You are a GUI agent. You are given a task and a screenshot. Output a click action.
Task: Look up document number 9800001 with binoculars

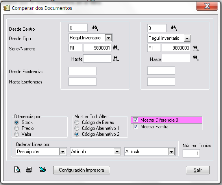click(116, 48)
